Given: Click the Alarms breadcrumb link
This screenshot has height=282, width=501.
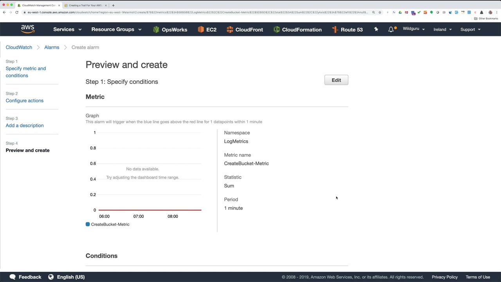Looking at the screenshot, I should 52,47.
